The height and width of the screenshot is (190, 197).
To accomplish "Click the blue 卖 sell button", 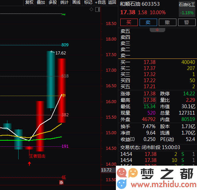I will 148,22.
